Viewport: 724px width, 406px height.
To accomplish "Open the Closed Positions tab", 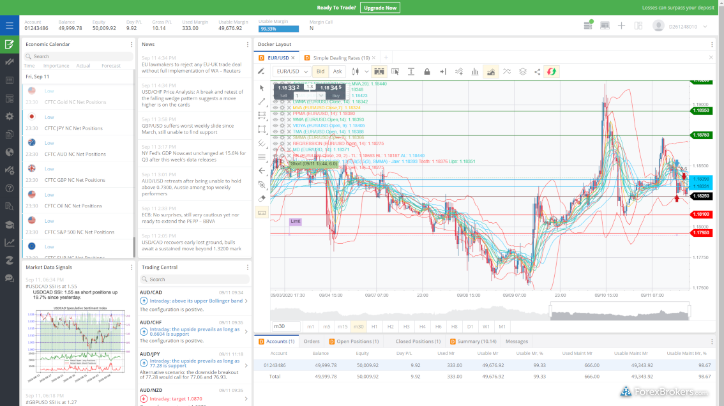I will point(418,342).
